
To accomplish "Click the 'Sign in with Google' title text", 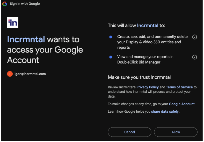I will pos(25,4).
